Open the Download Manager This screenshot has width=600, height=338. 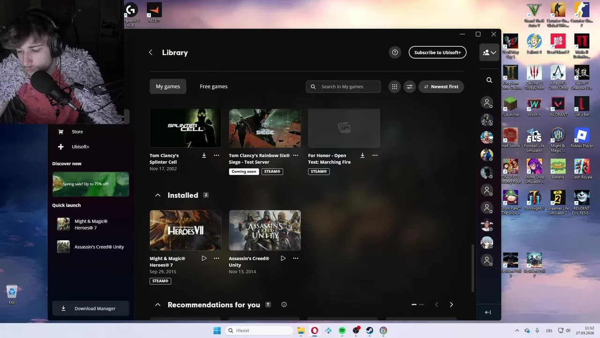(90, 308)
